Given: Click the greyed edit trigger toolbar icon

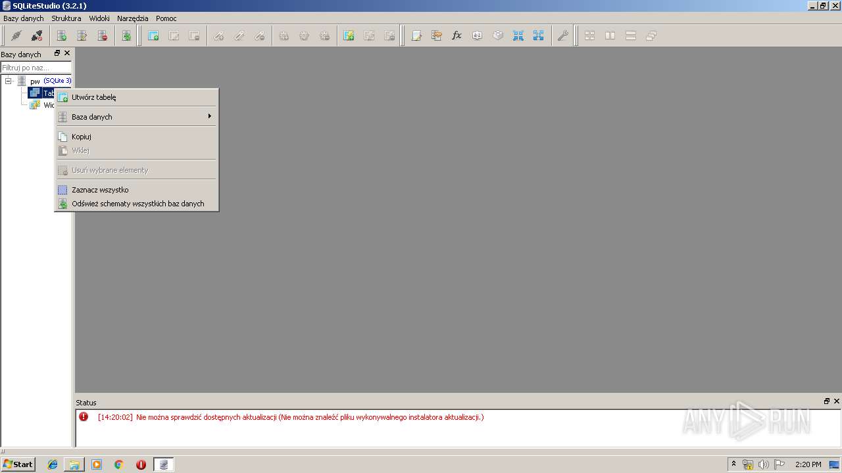Looking at the screenshot, I should tap(304, 36).
